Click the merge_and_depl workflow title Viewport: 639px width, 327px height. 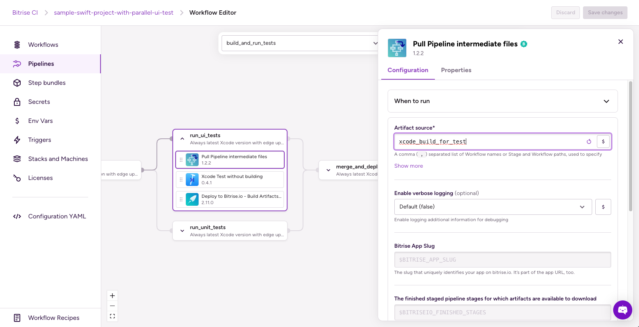coord(357,167)
